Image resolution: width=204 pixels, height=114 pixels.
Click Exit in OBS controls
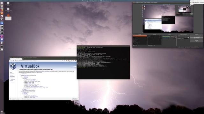coord(197,41)
